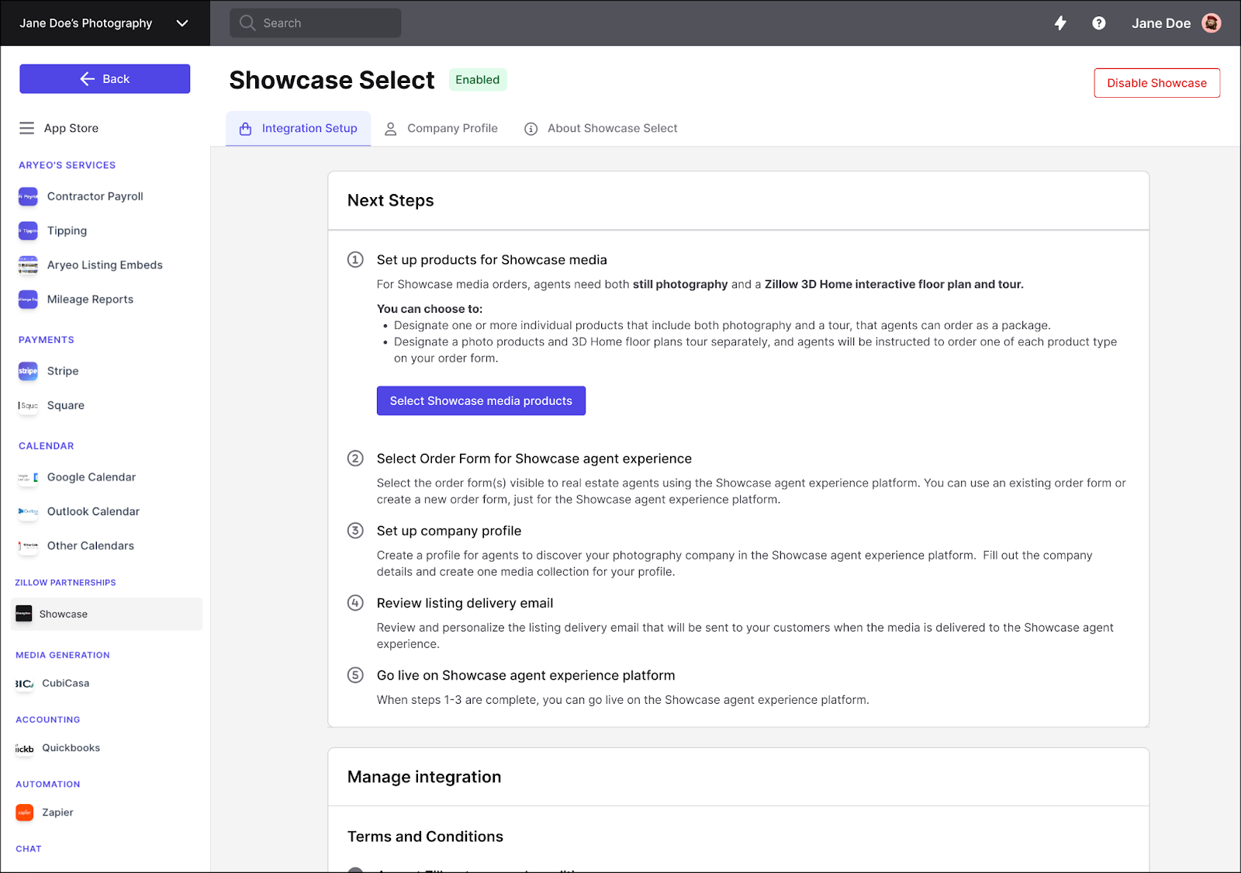Screen dimensions: 1241x873
Task: Click the Aryeo Listing Embeds icon
Action: (28, 265)
